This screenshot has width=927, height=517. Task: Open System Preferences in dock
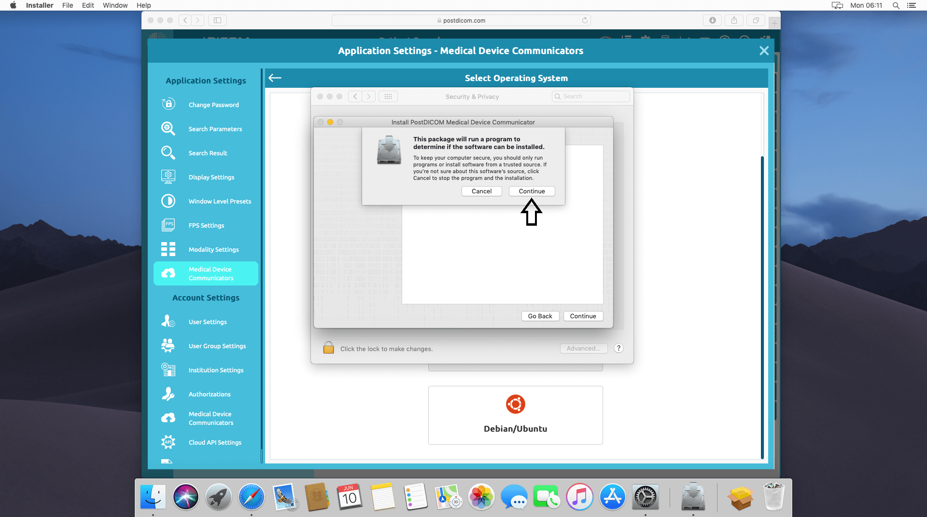point(646,497)
